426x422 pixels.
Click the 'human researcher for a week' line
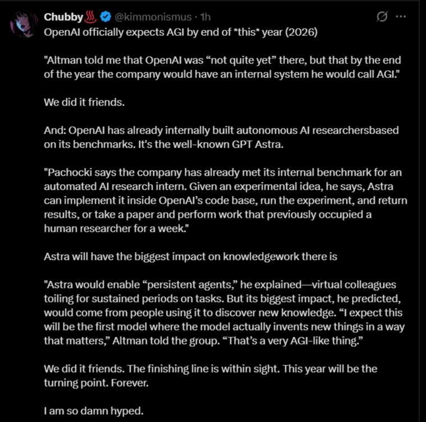(x=116, y=228)
